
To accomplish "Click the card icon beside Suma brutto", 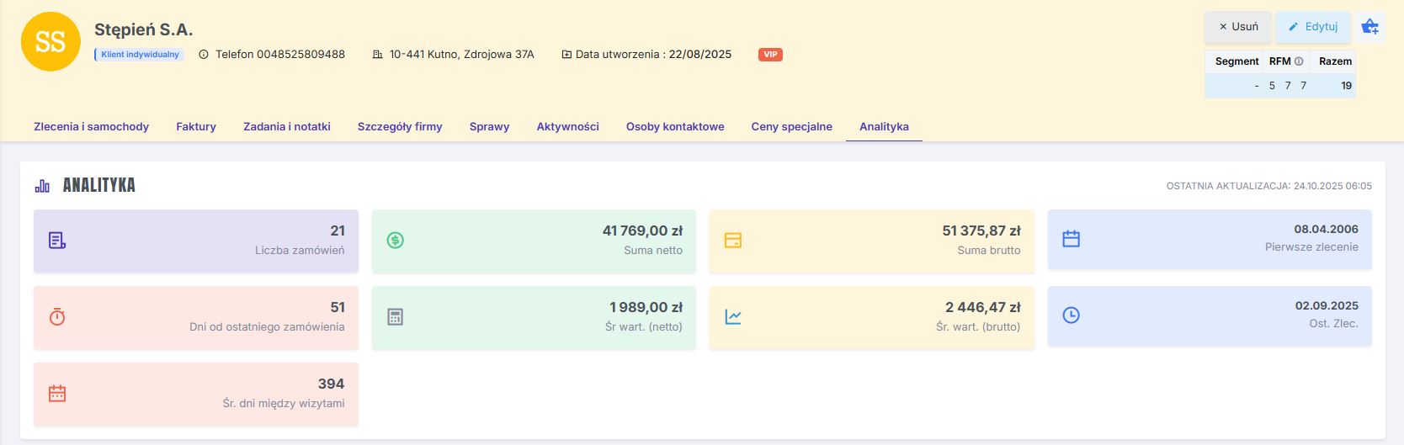I will (x=733, y=241).
